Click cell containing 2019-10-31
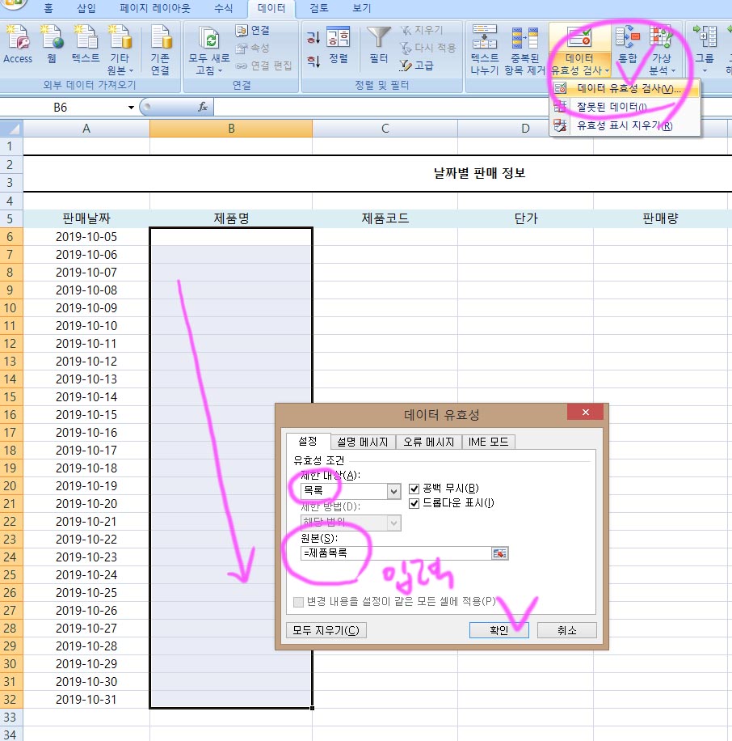Screen dimensions: 732x741 [86, 700]
